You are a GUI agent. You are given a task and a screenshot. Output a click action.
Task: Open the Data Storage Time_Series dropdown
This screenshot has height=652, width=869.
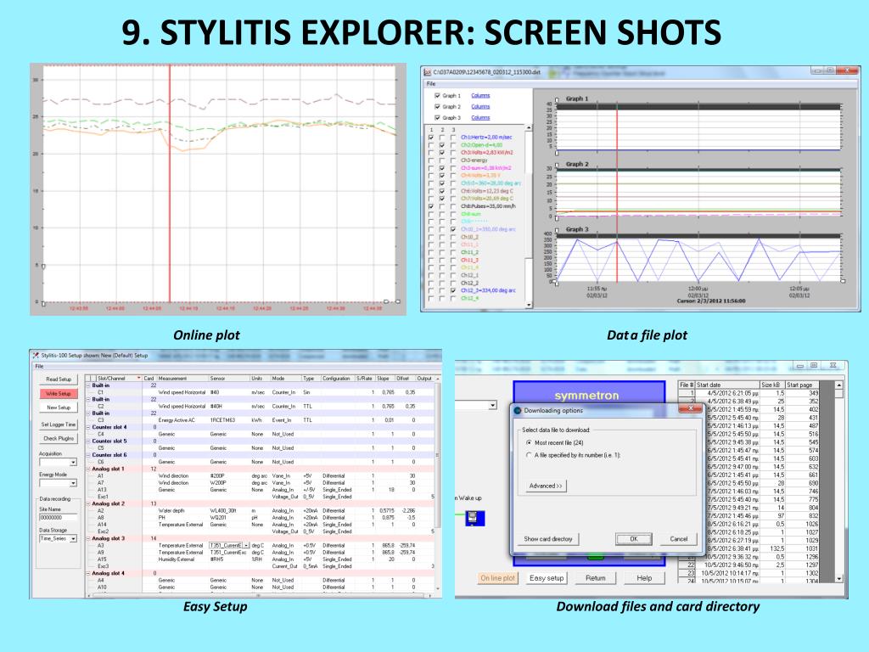[x=59, y=538]
